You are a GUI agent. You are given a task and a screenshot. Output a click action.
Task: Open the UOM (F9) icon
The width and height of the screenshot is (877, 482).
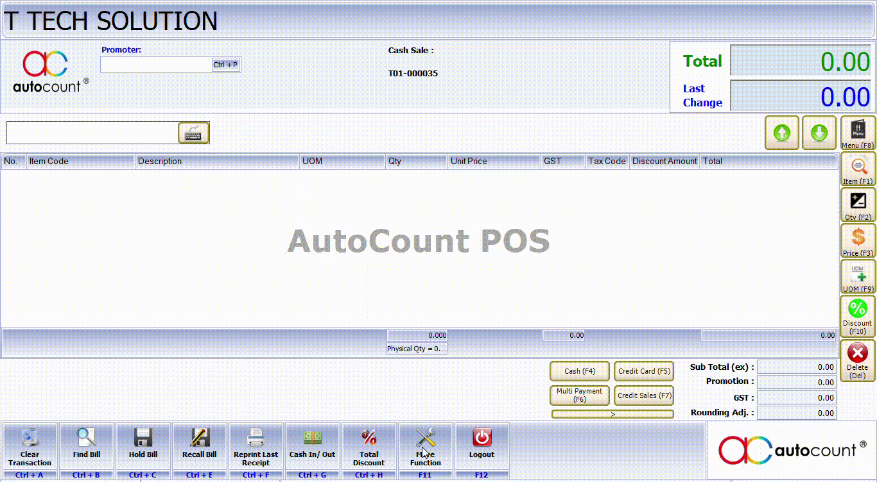858,277
